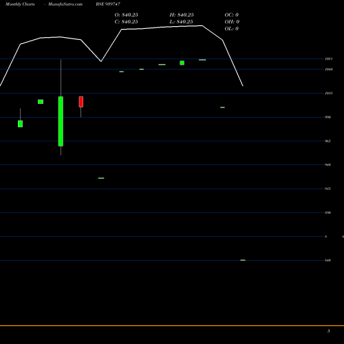Image resolution: width=344 pixels, height=344 pixels.
Task: Click the 890 price axis label
Action: [x=328, y=213]
